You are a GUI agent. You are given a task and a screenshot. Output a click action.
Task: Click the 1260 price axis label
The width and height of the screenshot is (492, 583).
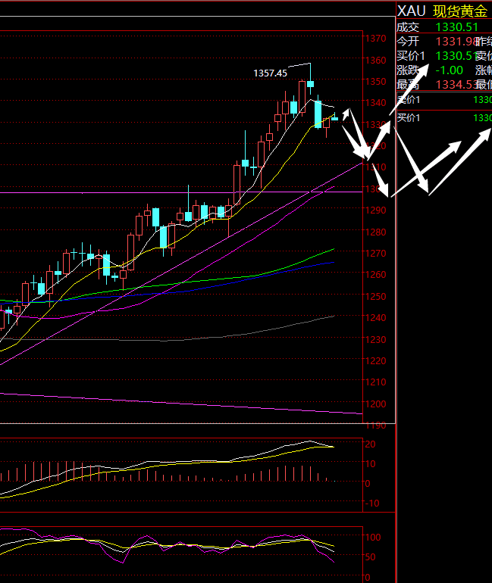click(375, 274)
